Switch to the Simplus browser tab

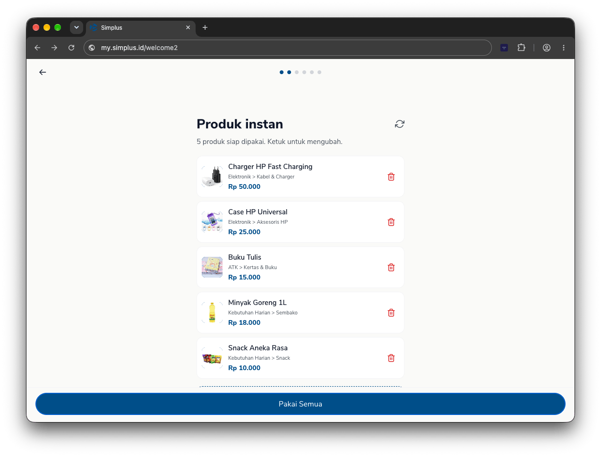(x=140, y=28)
